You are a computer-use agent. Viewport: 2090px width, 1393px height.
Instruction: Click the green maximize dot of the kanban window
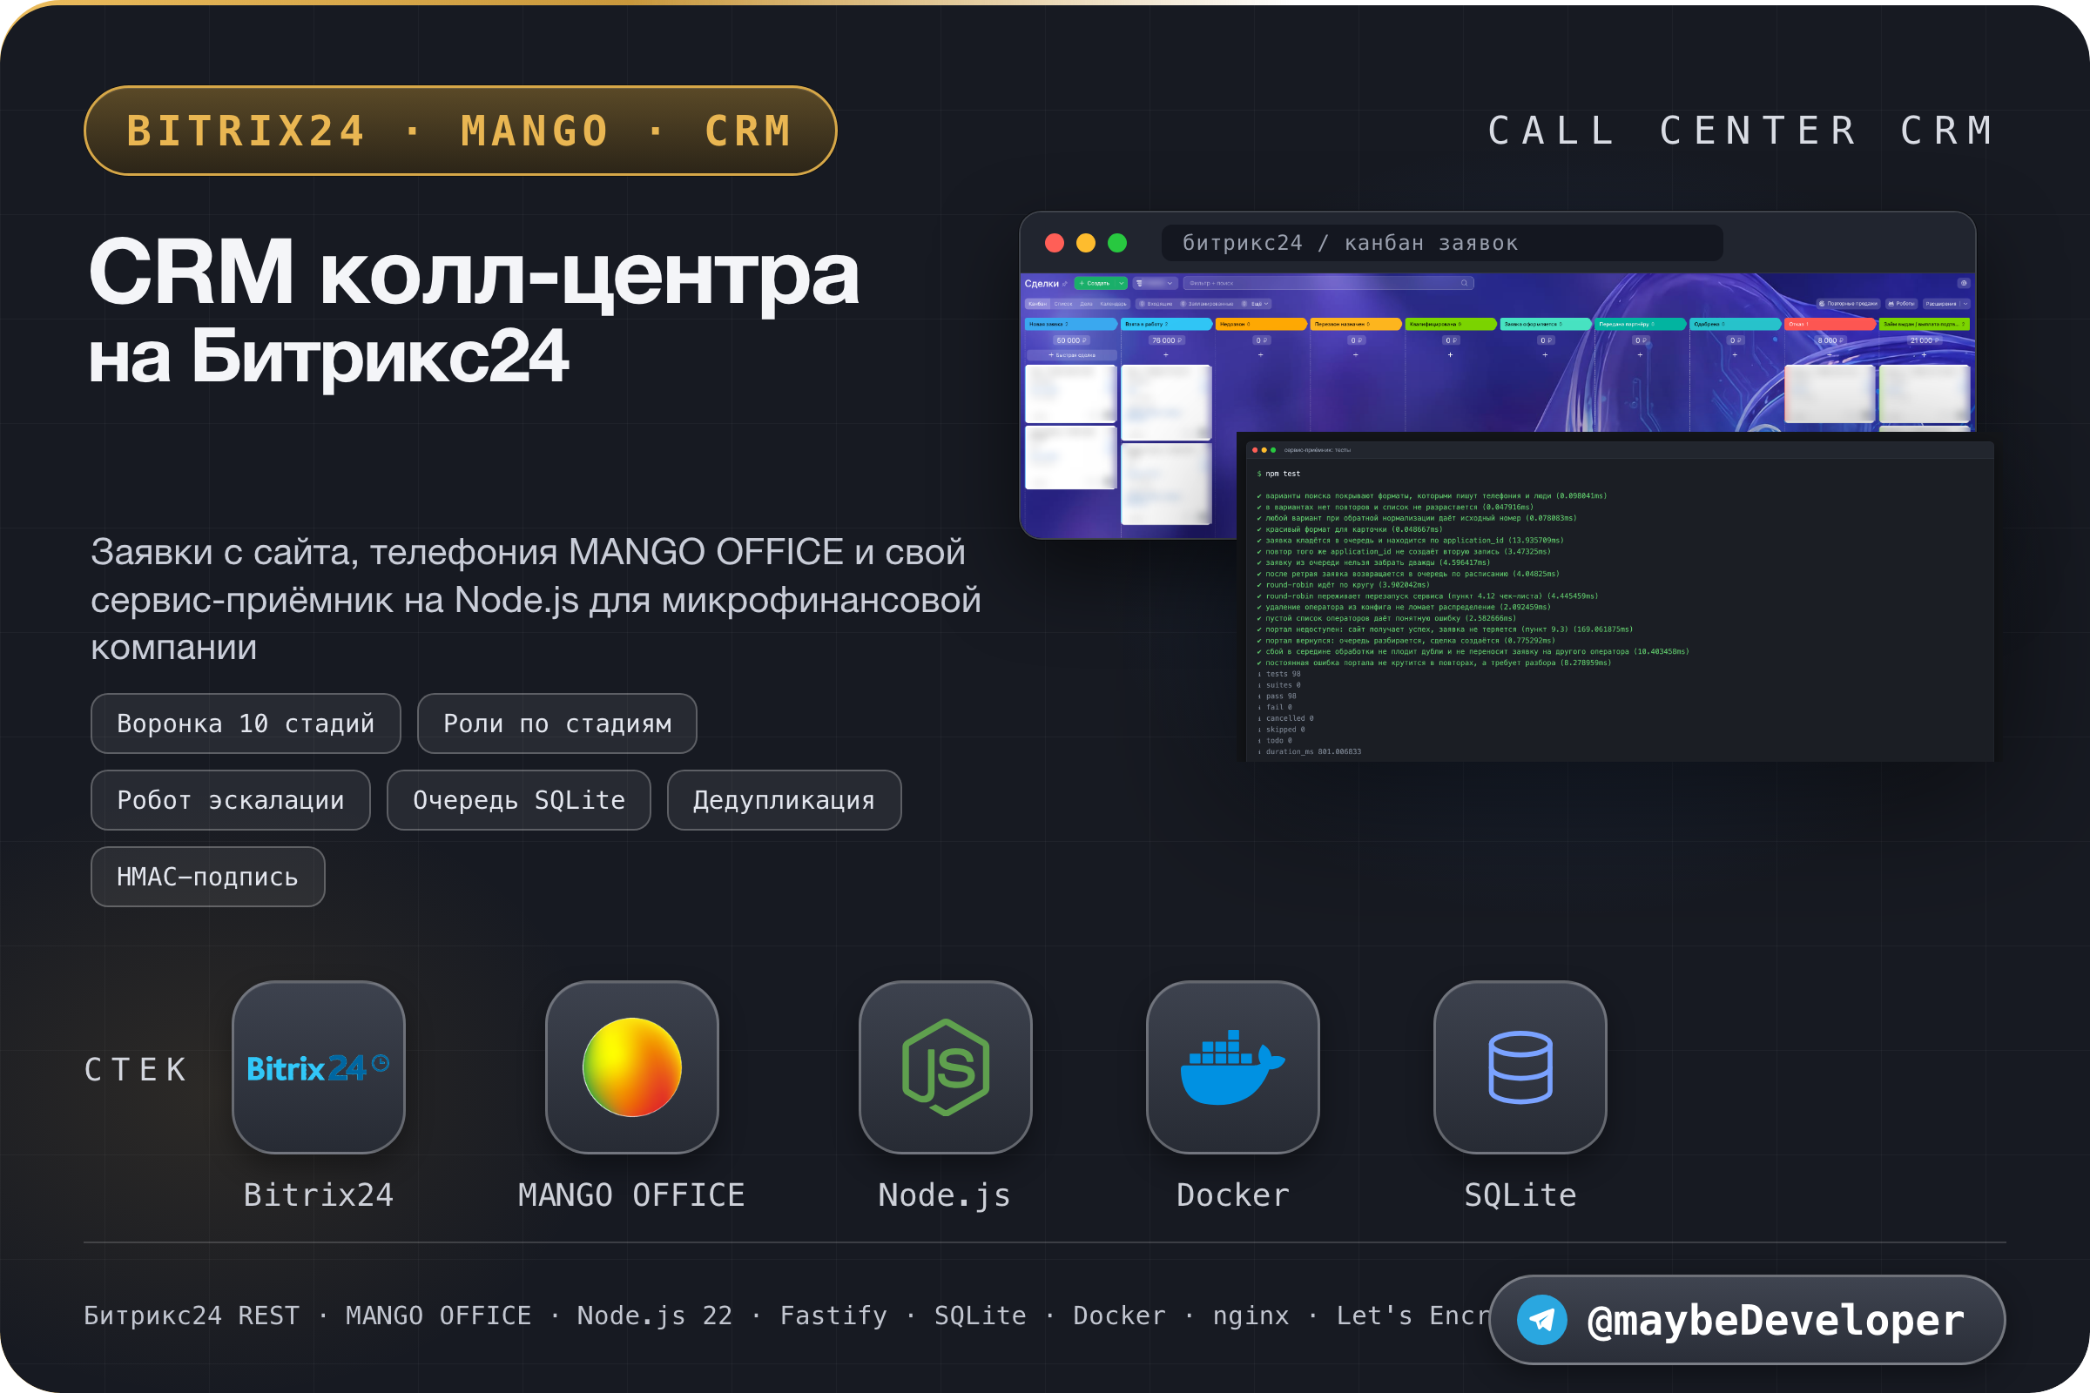[x=1117, y=243]
